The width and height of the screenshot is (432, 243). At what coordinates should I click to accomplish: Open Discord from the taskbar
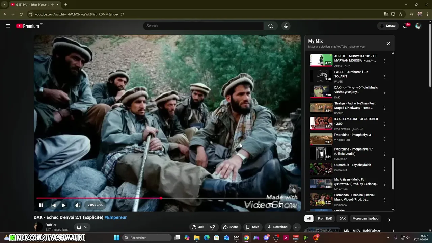266,238
